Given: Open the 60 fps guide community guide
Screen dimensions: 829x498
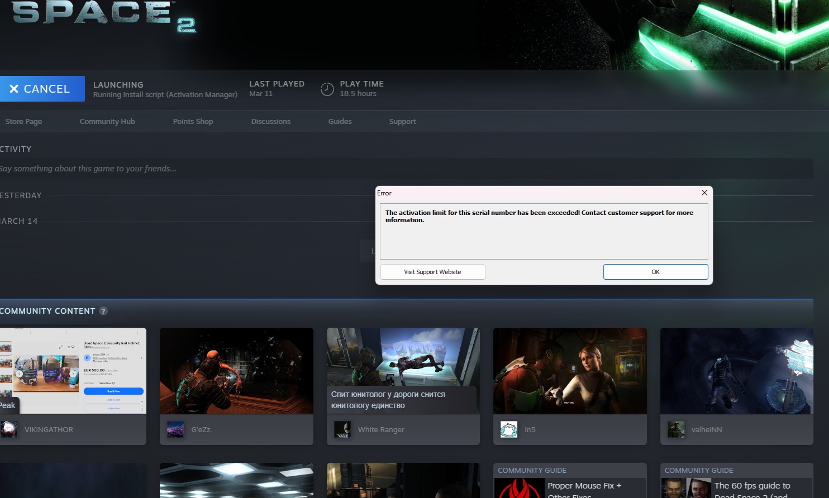Looking at the screenshot, I should click(751, 486).
